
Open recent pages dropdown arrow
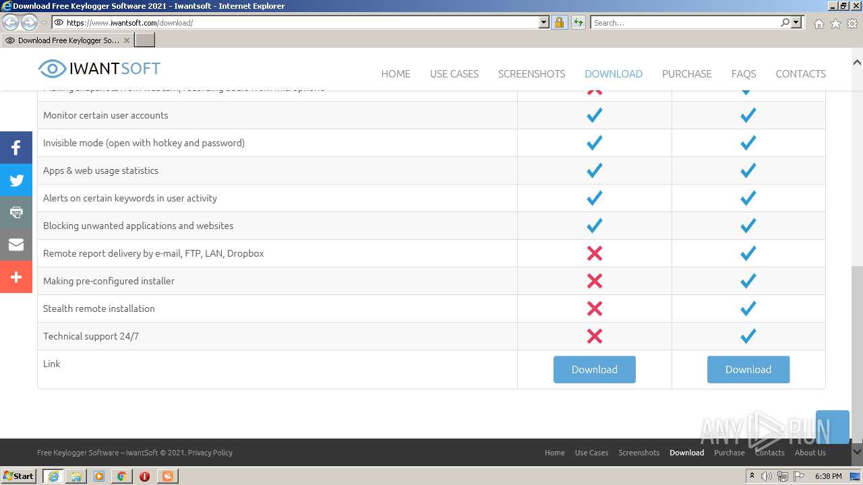(44, 23)
